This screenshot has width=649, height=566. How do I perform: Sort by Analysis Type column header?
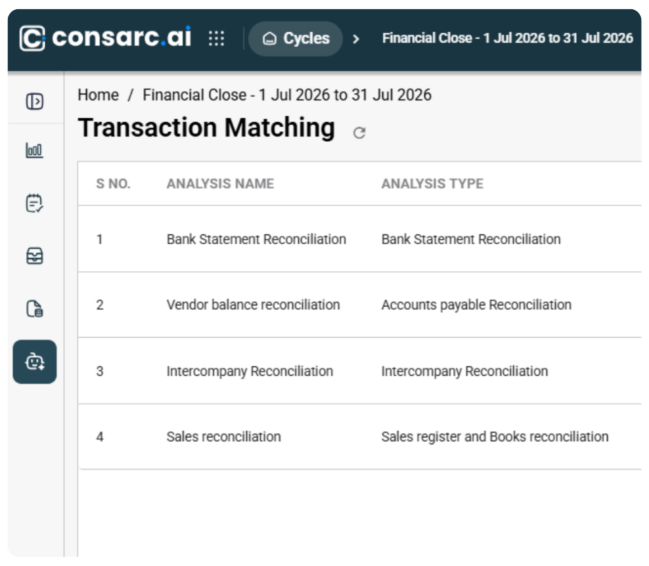click(432, 184)
